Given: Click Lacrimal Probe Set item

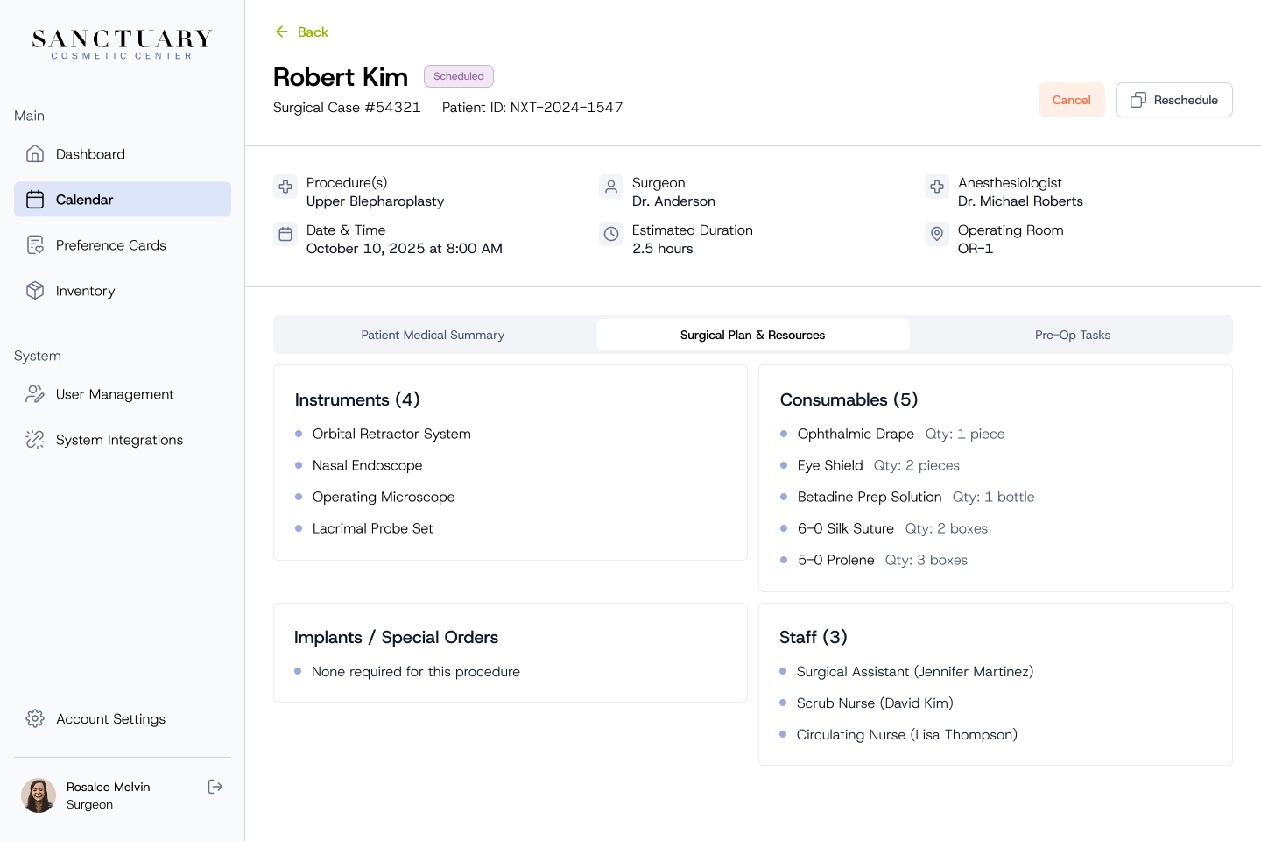Looking at the screenshot, I should [372, 528].
